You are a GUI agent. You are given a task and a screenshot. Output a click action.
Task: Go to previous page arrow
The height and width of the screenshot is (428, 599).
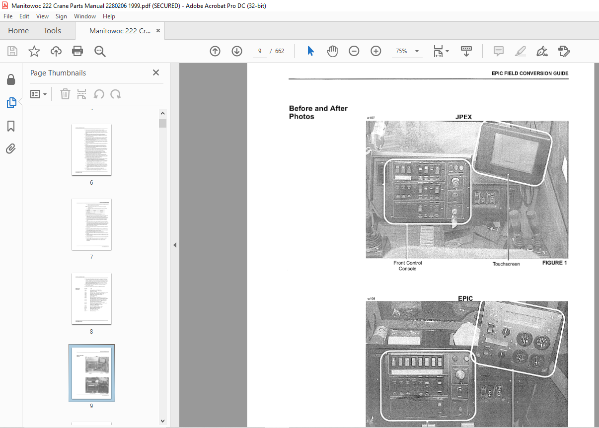[x=215, y=51]
